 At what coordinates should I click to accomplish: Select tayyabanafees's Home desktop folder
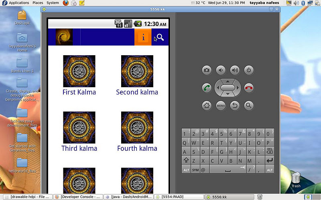22,43
